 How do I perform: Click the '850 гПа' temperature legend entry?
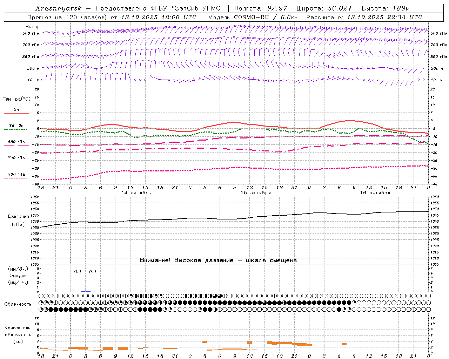tap(16, 142)
